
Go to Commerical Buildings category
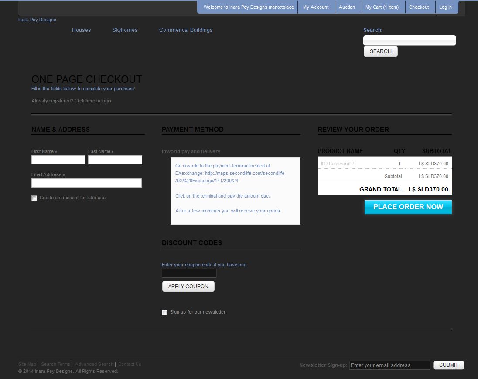186,30
